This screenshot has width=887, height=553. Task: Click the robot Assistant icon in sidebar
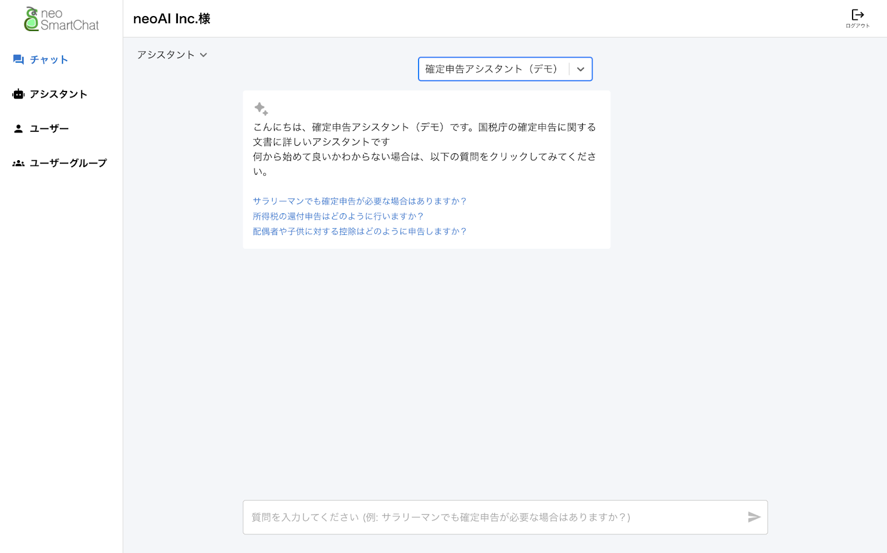click(18, 94)
